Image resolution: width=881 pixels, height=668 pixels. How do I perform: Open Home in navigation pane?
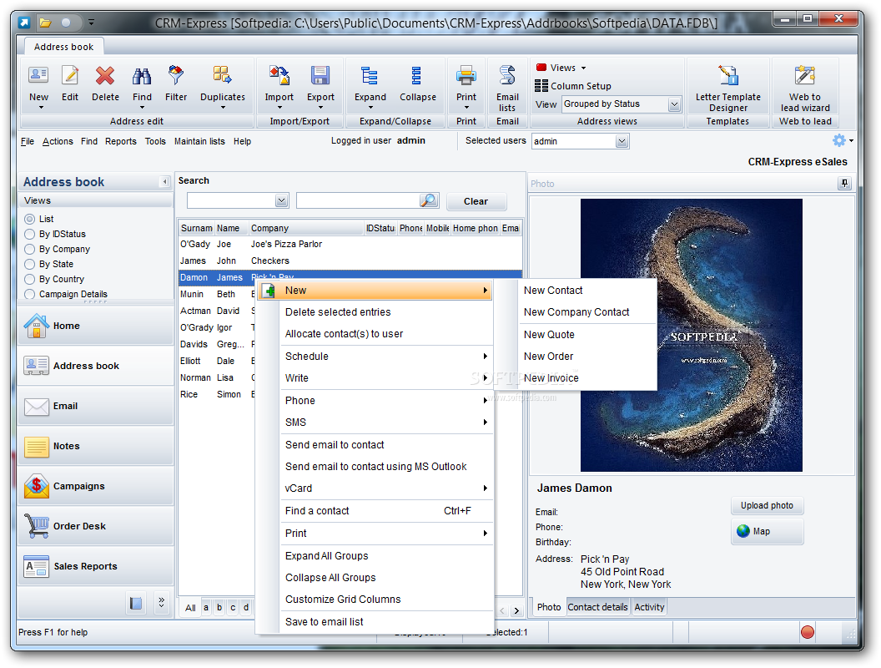tap(95, 326)
